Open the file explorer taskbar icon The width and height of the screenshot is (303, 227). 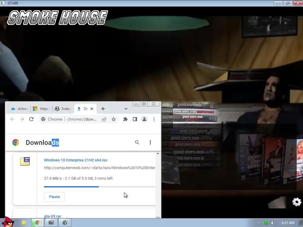pyautogui.click(x=24, y=223)
